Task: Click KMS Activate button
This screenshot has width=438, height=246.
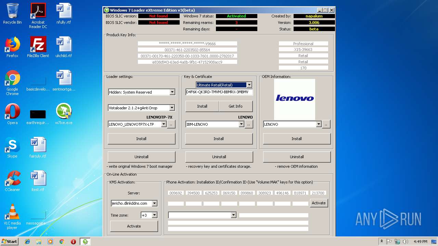Action: 134,226
